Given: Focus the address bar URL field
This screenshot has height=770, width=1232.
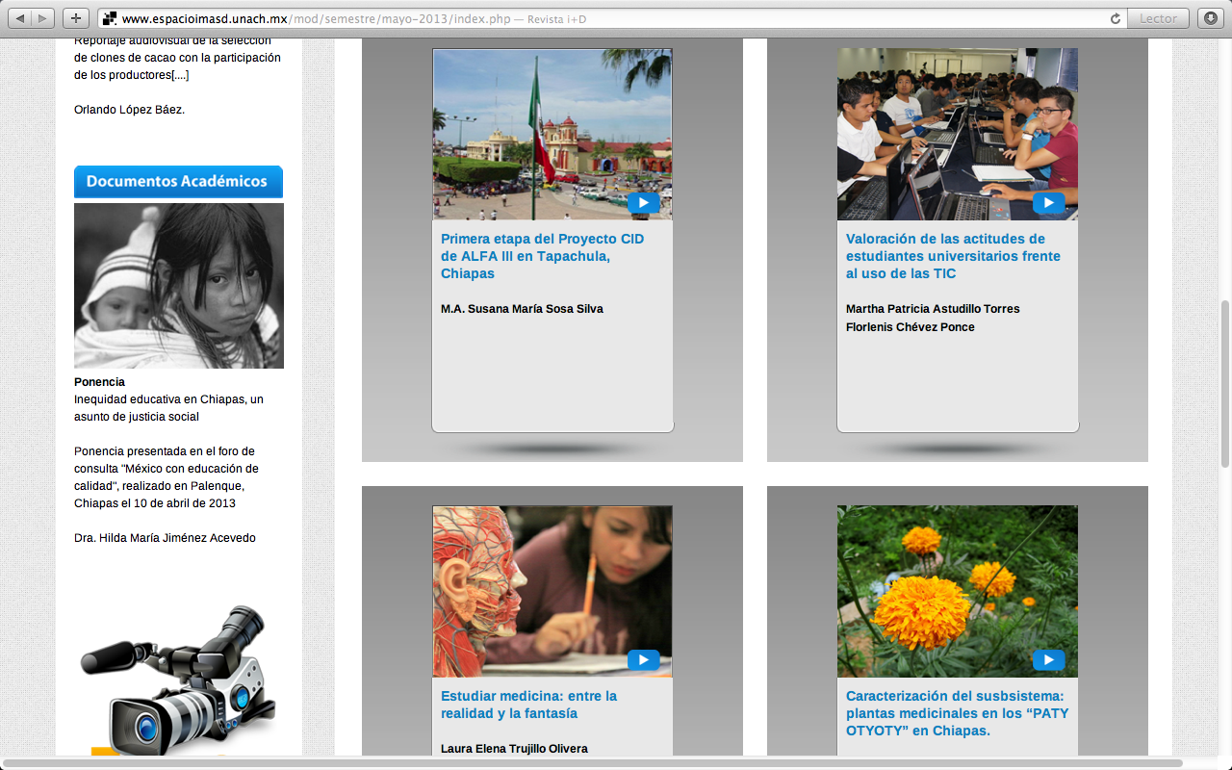Looking at the screenshot, I should [611, 18].
